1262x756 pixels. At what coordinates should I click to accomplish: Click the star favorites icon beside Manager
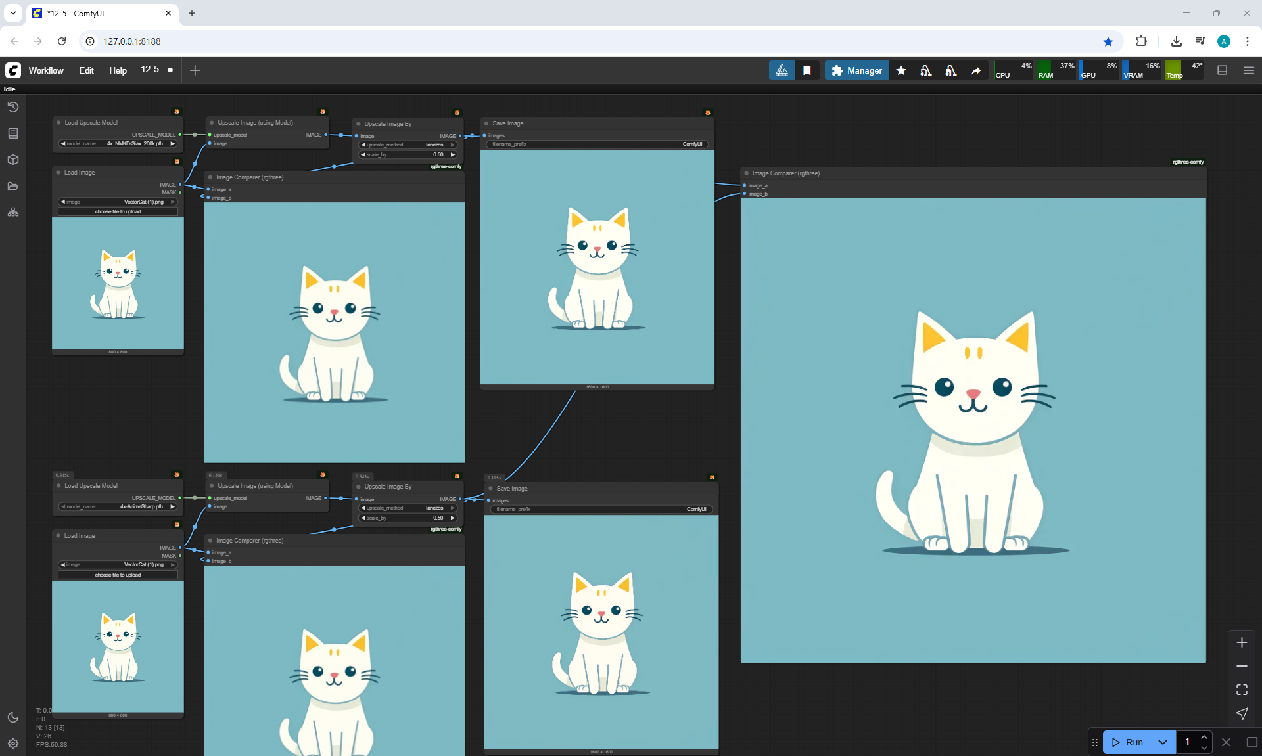(x=901, y=70)
